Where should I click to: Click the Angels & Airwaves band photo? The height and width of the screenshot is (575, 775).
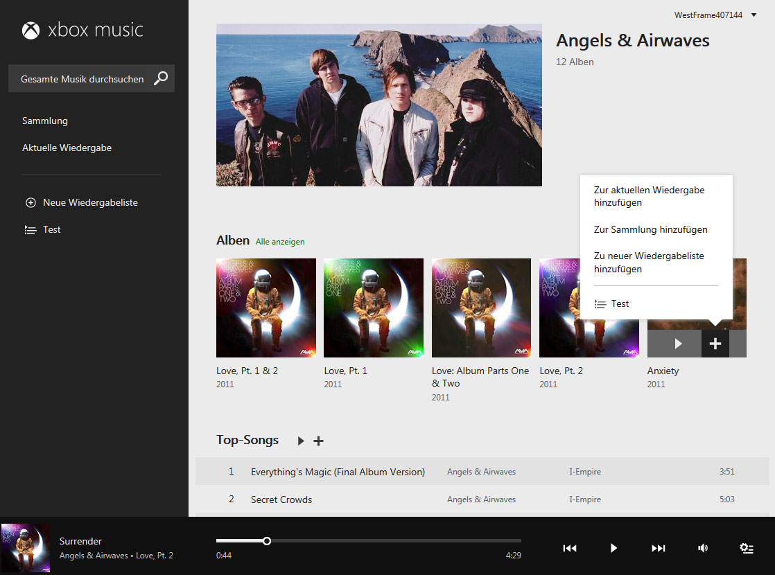tap(379, 105)
